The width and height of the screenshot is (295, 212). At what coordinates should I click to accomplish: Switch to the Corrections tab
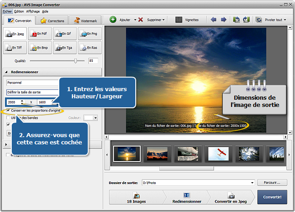click(x=53, y=20)
